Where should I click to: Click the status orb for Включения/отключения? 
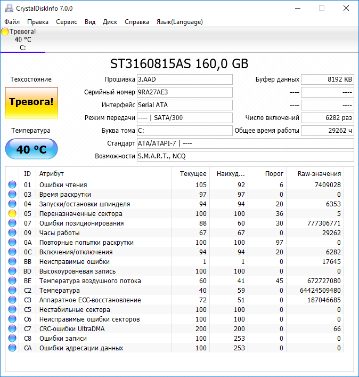click(12, 252)
